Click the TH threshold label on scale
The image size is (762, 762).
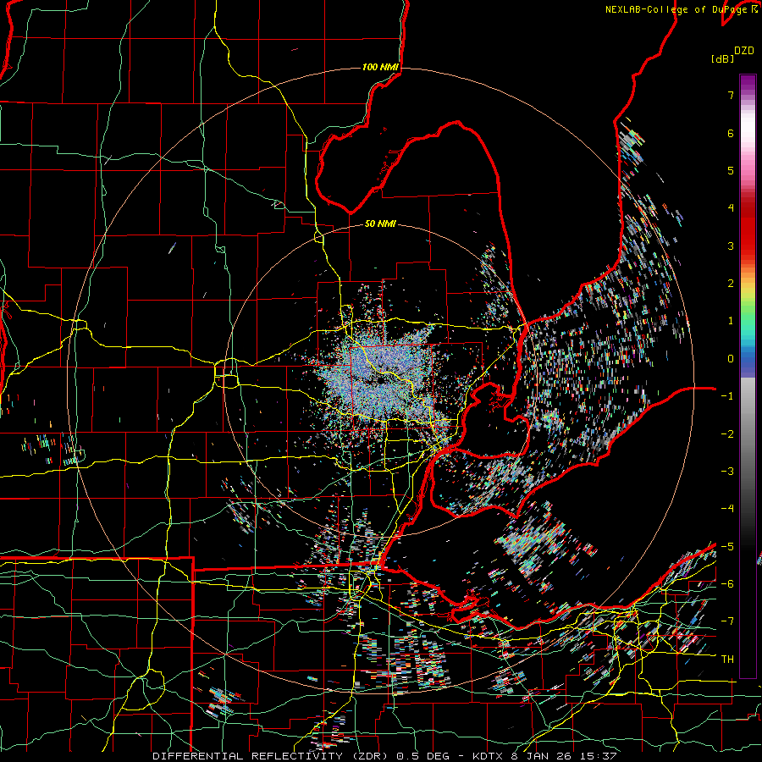pyautogui.click(x=727, y=660)
